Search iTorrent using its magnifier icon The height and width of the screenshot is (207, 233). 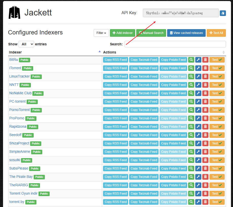[191, 68]
